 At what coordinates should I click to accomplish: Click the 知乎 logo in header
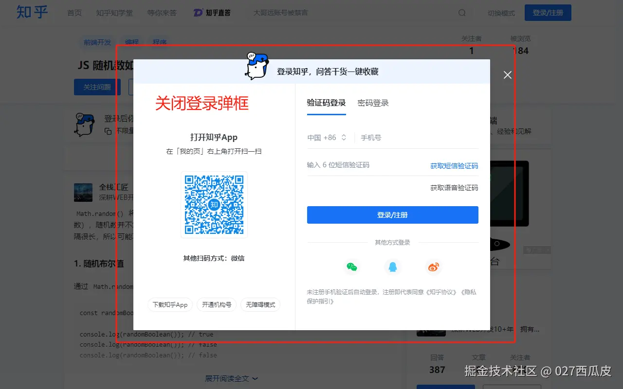32,12
